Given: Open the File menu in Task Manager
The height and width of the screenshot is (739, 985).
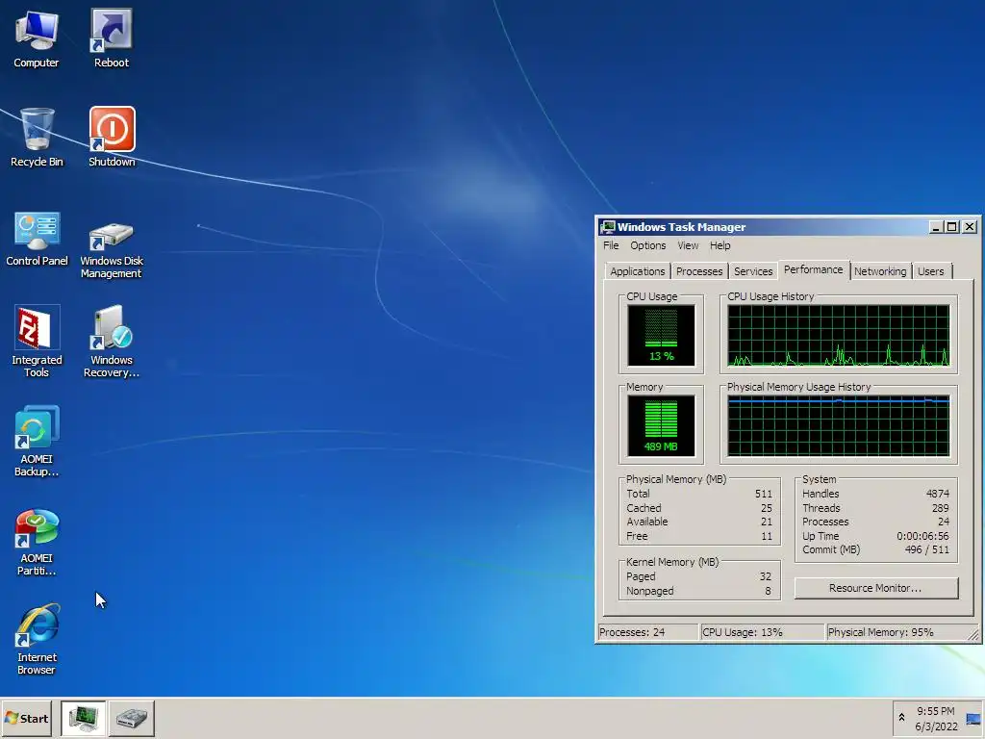Looking at the screenshot, I should [x=611, y=245].
